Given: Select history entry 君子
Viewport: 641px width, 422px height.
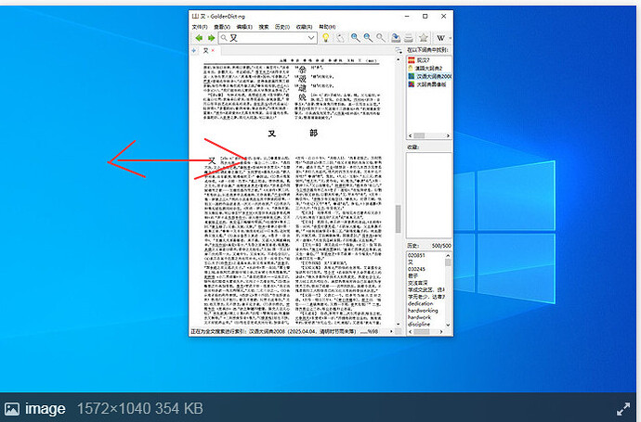Looking at the screenshot, I should pyautogui.click(x=412, y=275).
